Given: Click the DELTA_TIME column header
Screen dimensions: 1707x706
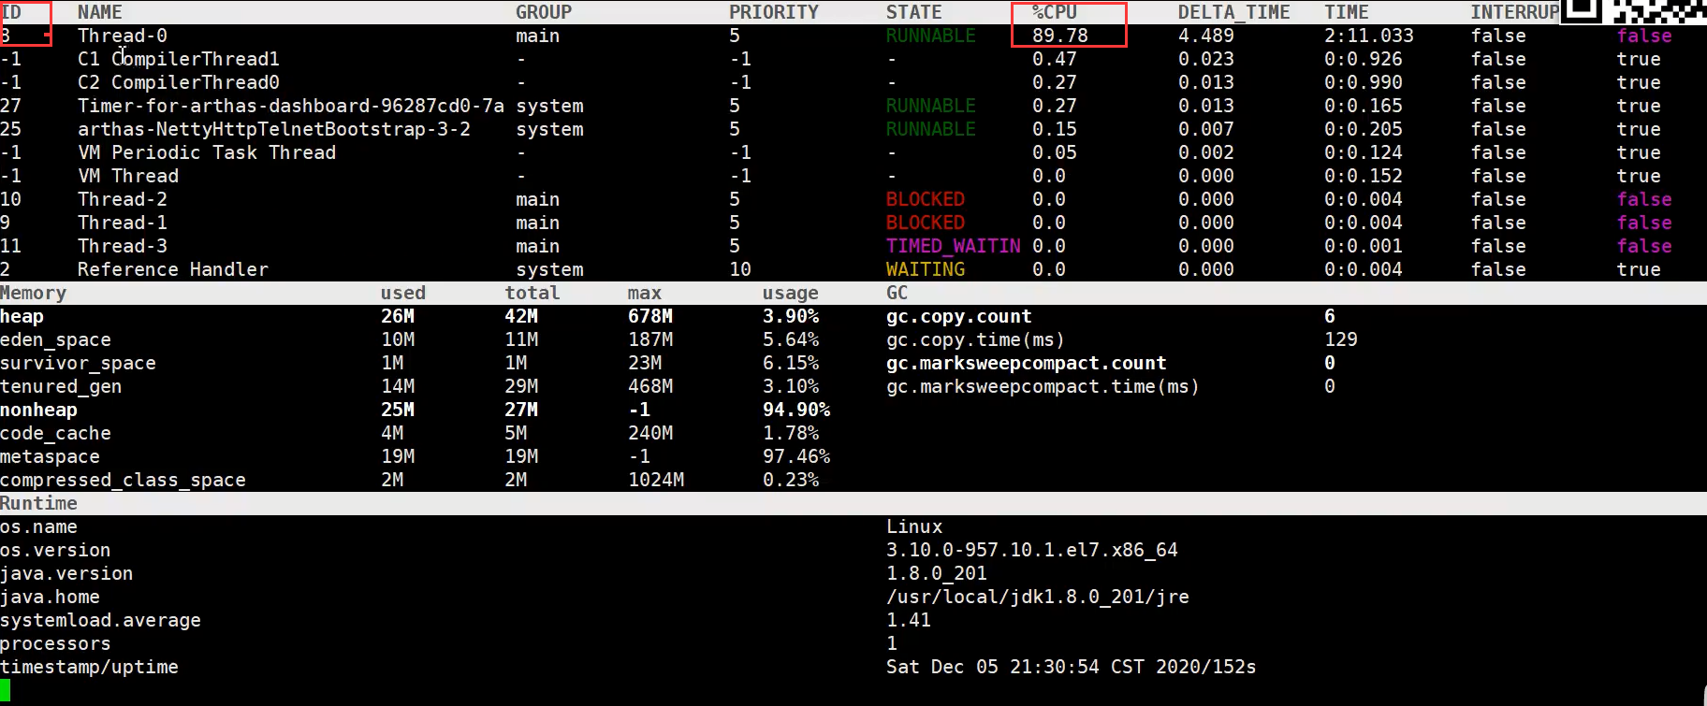Looking at the screenshot, I should [x=1233, y=12].
